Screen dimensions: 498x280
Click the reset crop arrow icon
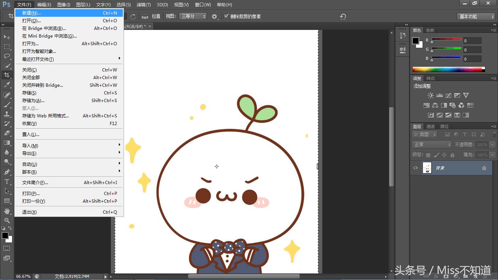[x=343, y=16]
